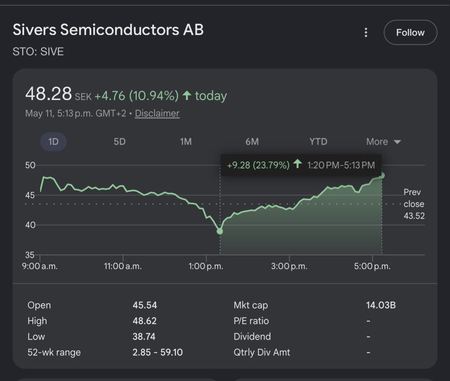Click the Open value 45.54
Image resolution: width=450 pixels, height=381 pixels.
pyautogui.click(x=145, y=305)
